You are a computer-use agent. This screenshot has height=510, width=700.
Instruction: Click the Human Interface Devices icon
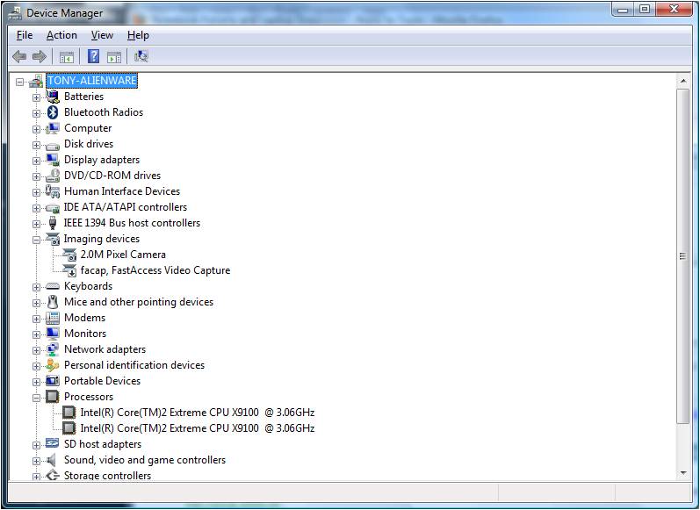coord(53,191)
